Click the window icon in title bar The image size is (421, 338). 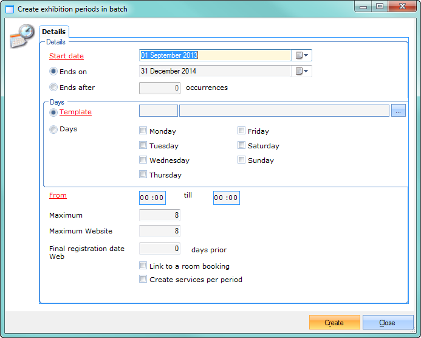coord(9,9)
